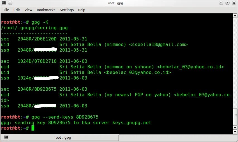Click the ssbella18@gmail.com email text

click(158, 44)
